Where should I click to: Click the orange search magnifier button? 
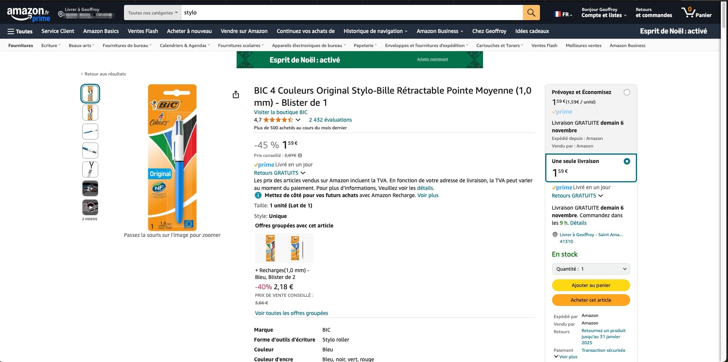click(x=531, y=13)
